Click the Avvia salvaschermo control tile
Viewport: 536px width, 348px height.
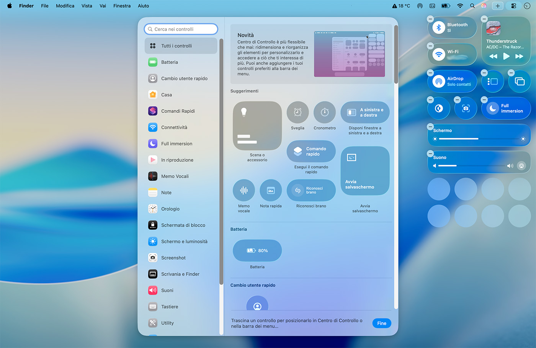(x=365, y=170)
